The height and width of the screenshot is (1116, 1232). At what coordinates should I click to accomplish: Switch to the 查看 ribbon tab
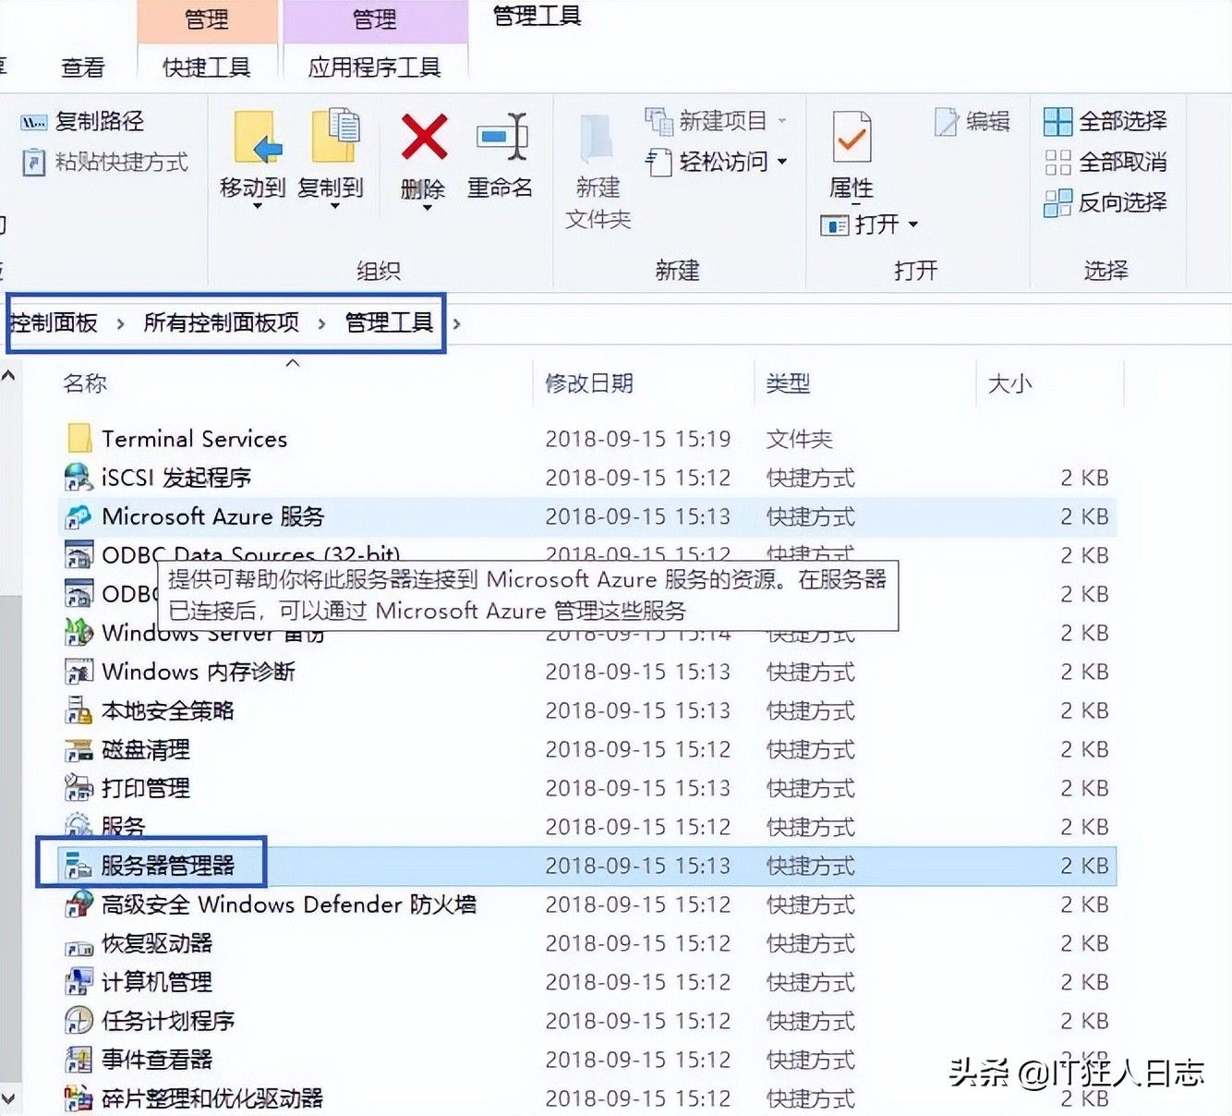82,67
